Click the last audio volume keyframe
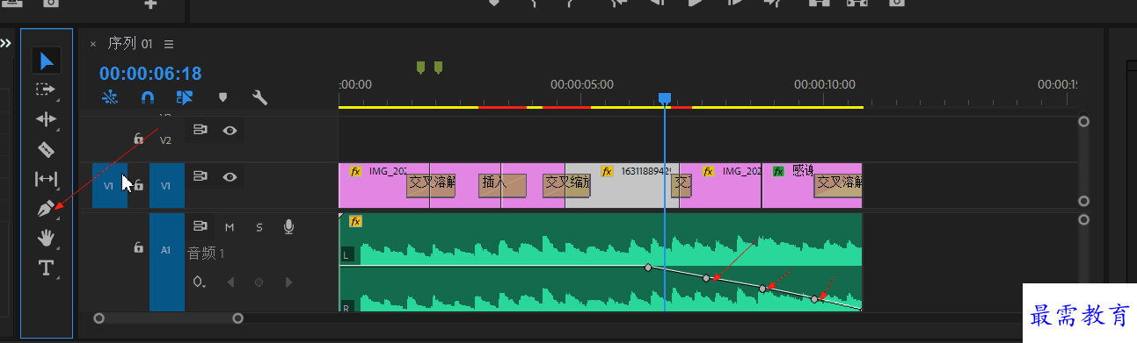The height and width of the screenshot is (343, 1137). pos(814,299)
